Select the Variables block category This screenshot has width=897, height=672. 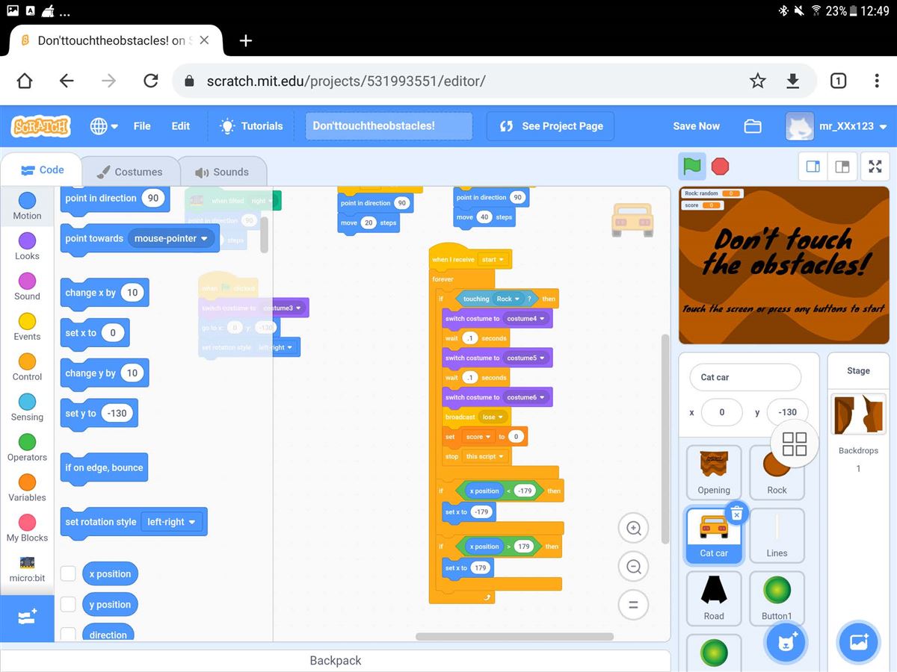(x=27, y=487)
